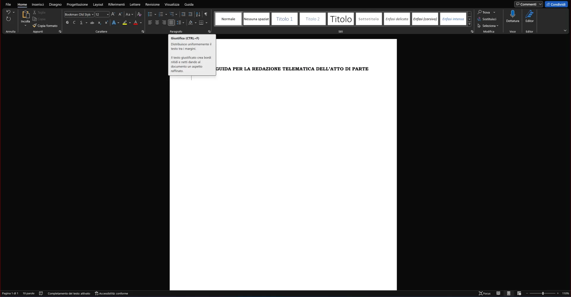This screenshot has width=571, height=297.
Task: Switch to Layout tab
Action: [98, 4]
